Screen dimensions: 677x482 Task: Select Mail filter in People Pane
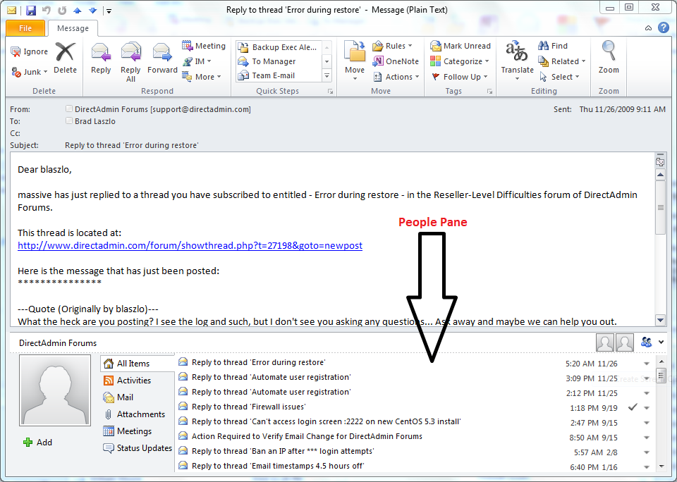click(118, 397)
